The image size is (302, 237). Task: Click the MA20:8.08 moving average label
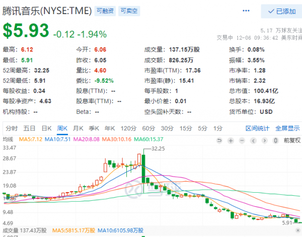86,139
